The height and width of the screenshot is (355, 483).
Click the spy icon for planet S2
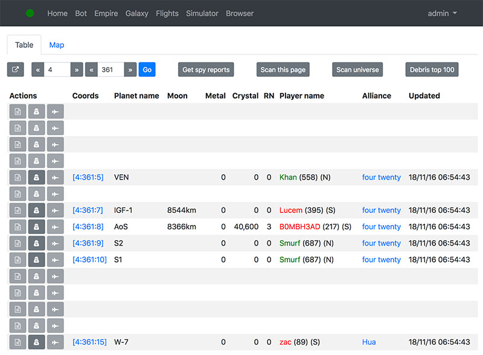coord(36,243)
